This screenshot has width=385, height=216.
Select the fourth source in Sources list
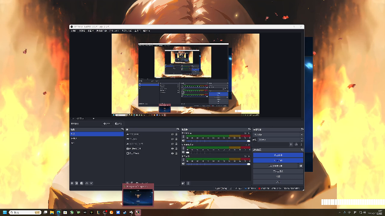pos(152,149)
